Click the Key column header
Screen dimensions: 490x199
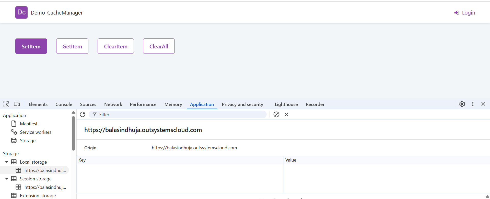tap(180, 160)
